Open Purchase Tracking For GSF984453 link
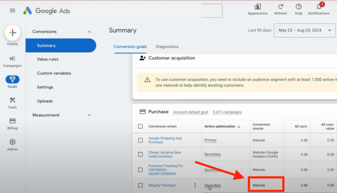Viewport: 337px width, 193px height. pos(166,170)
